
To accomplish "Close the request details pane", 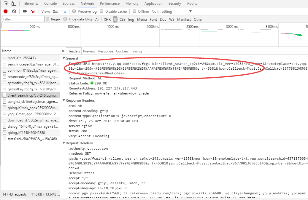I will [x=63, y=51].
